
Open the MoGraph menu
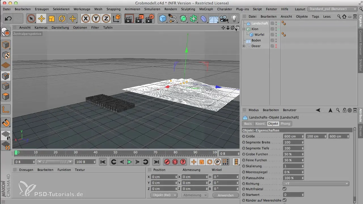click(x=206, y=9)
